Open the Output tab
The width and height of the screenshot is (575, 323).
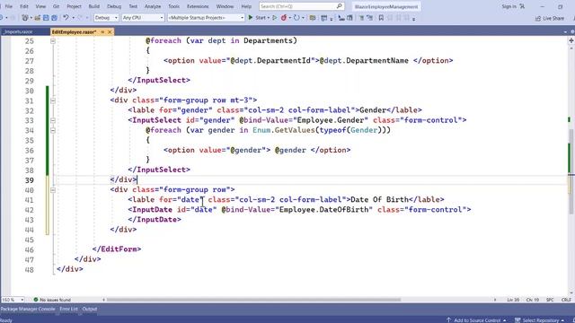90,309
